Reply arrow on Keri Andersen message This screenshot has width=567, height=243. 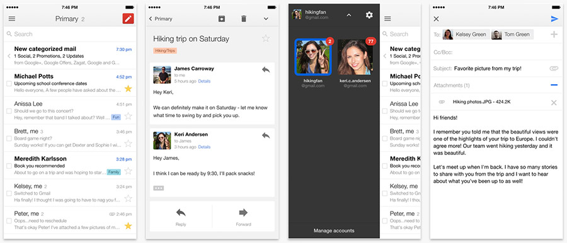click(266, 135)
